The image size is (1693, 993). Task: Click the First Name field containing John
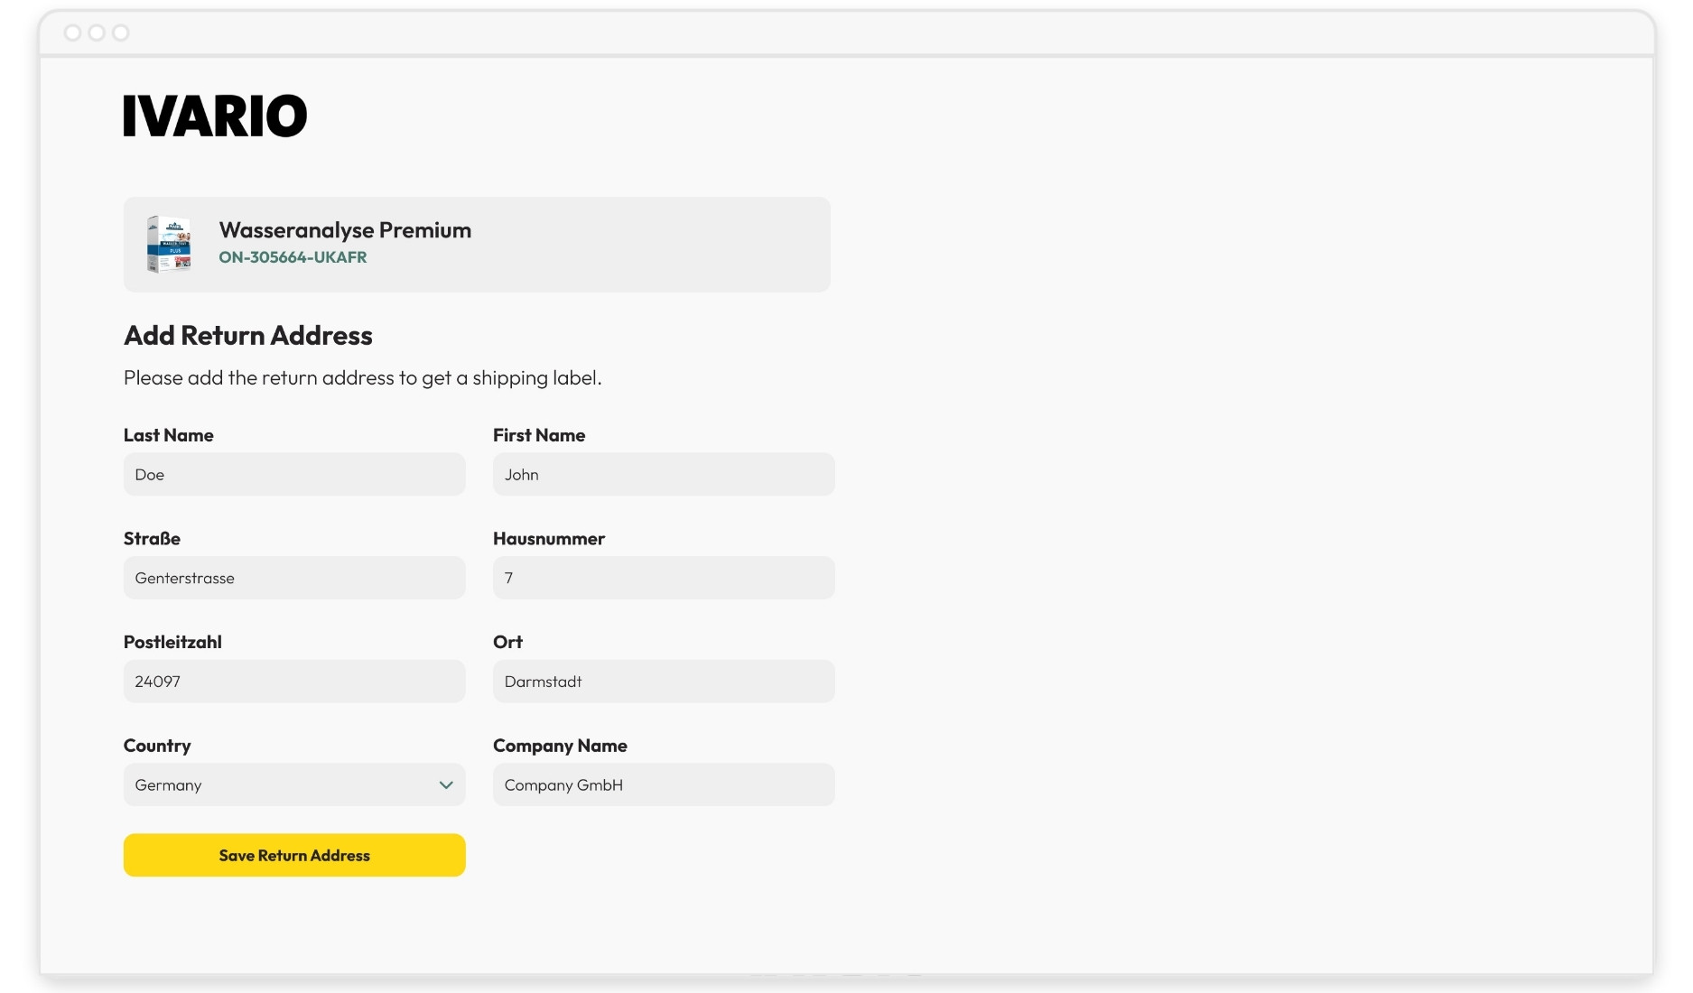pyautogui.click(x=664, y=474)
